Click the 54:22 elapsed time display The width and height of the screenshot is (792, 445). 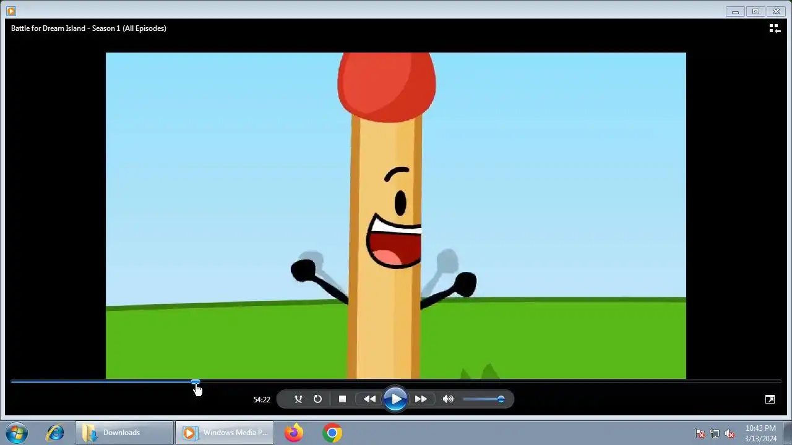262,400
